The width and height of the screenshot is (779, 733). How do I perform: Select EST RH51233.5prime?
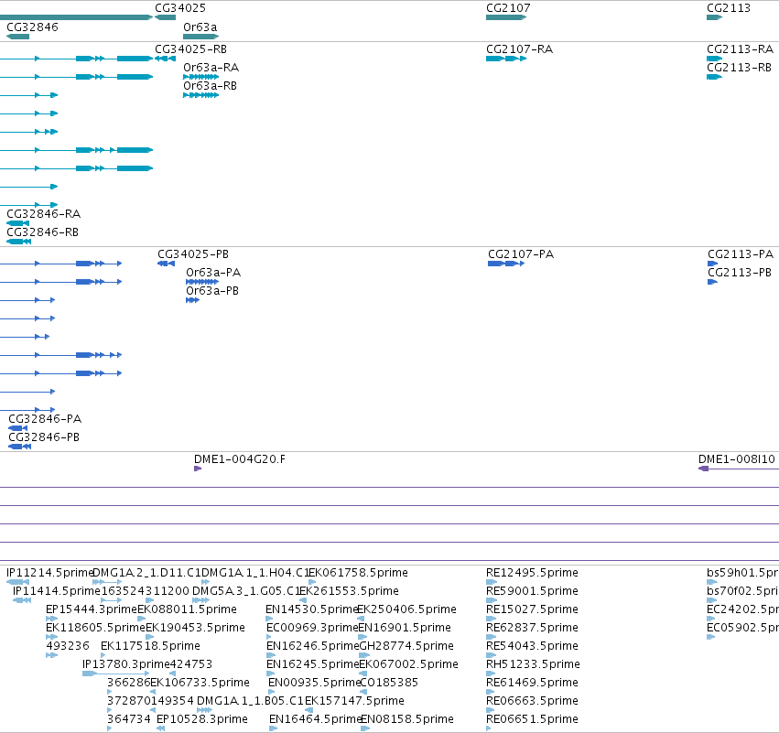(x=533, y=664)
